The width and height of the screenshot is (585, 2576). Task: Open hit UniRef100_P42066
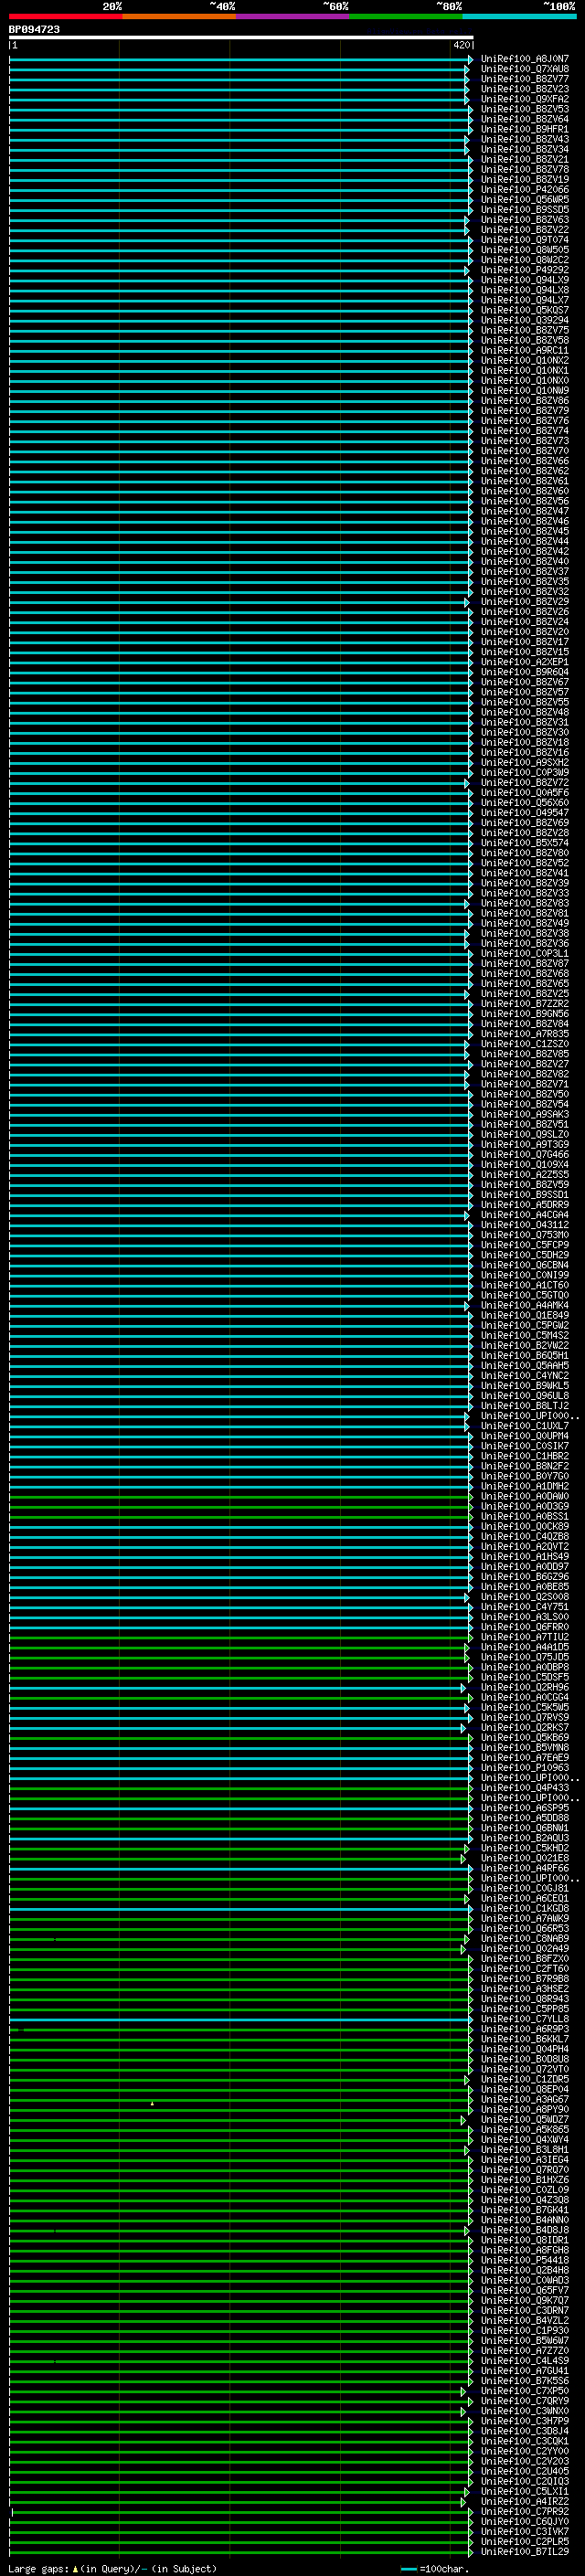[525, 190]
